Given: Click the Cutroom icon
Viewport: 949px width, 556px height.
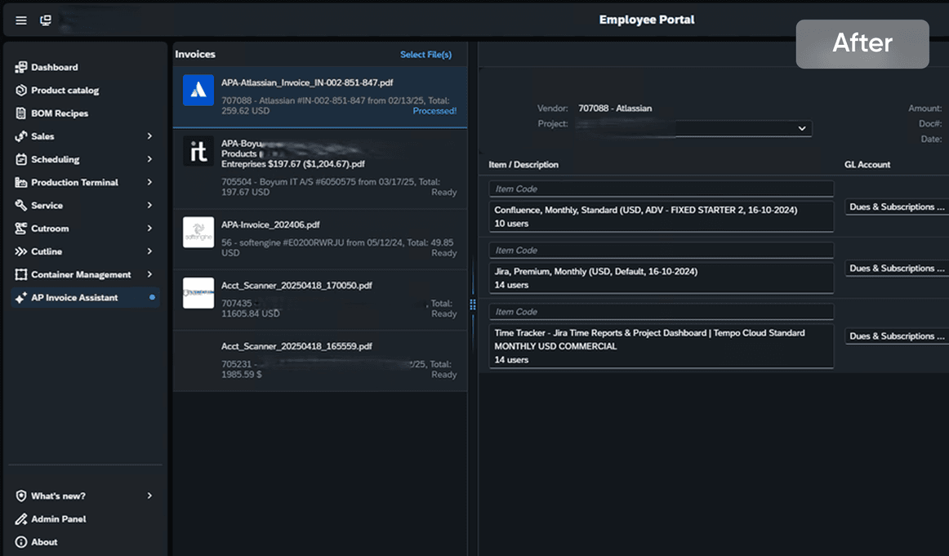Looking at the screenshot, I should [21, 228].
